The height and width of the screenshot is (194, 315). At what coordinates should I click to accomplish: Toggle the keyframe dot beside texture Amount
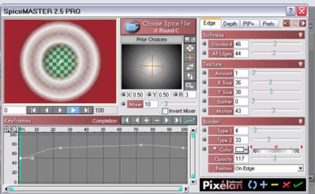[x=204, y=73]
